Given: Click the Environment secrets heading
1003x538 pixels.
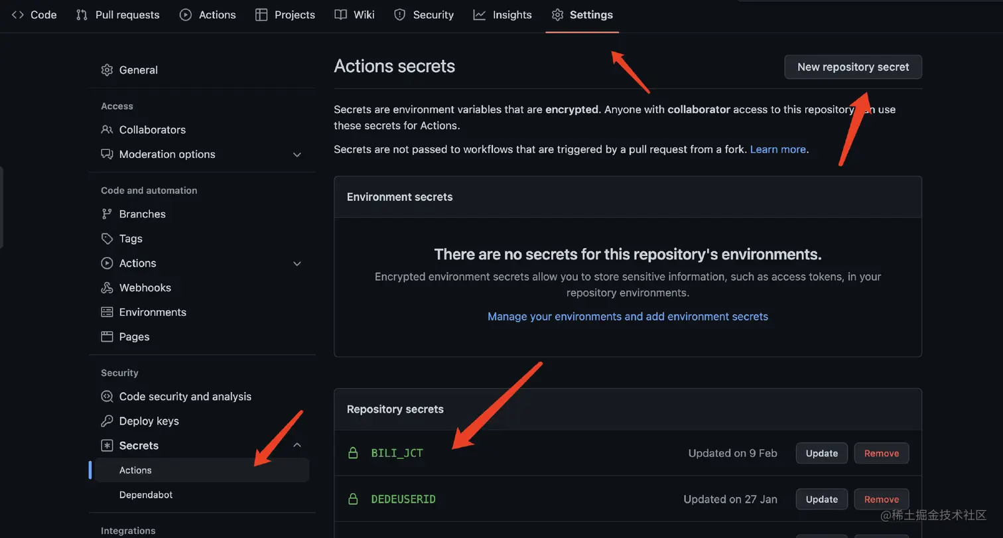Looking at the screenshot, I should point(400,197).
